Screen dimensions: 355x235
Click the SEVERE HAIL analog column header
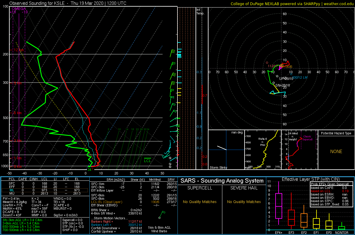coord(244,188)
